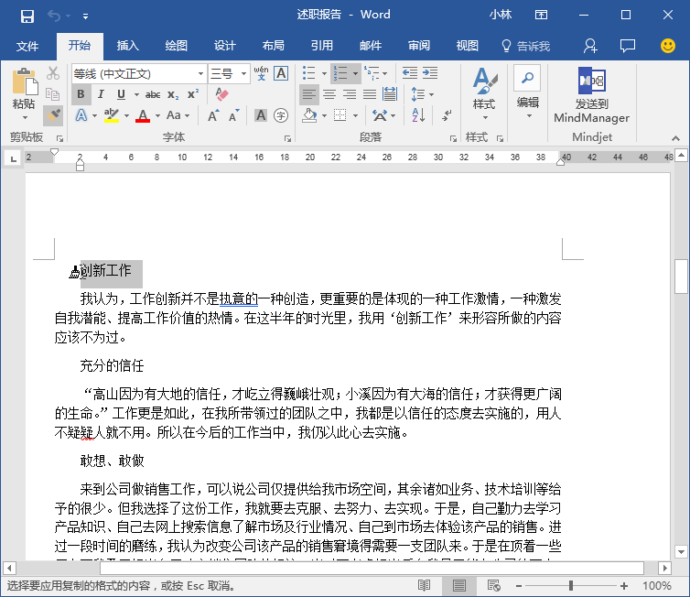Open the 审阅 ribbon tab

click(418, 46)
